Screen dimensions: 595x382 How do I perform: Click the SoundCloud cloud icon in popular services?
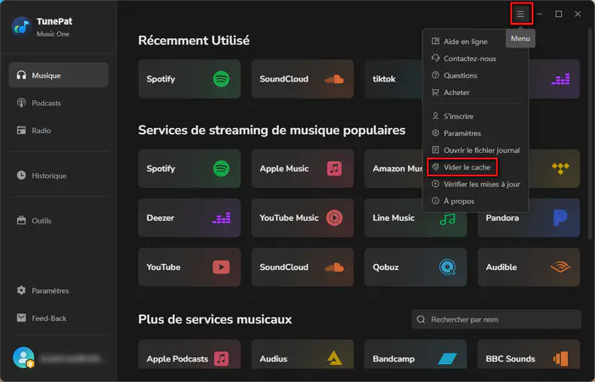(334, 268)
